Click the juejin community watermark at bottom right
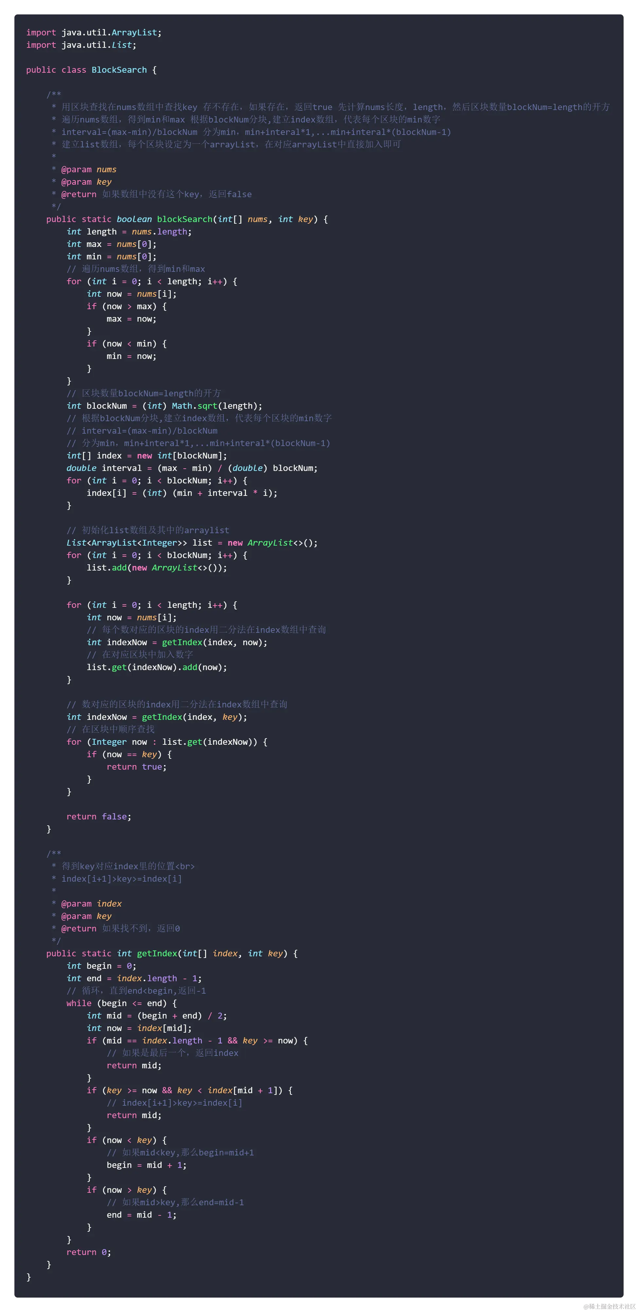 pyautogui.click(x=609, y=1306)
